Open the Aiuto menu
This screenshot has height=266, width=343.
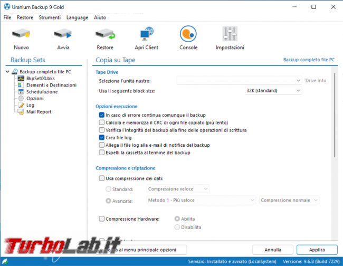pyautogui.click(x=100, y=17)
